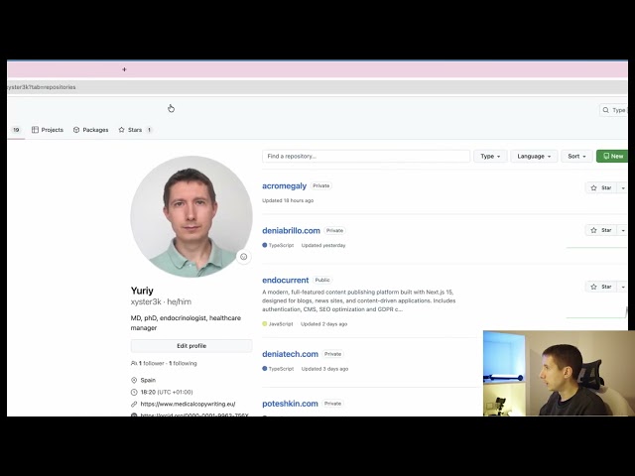Click the star icon for acromegaly repository
635x476 pixels.
click(x=593, y=187)
